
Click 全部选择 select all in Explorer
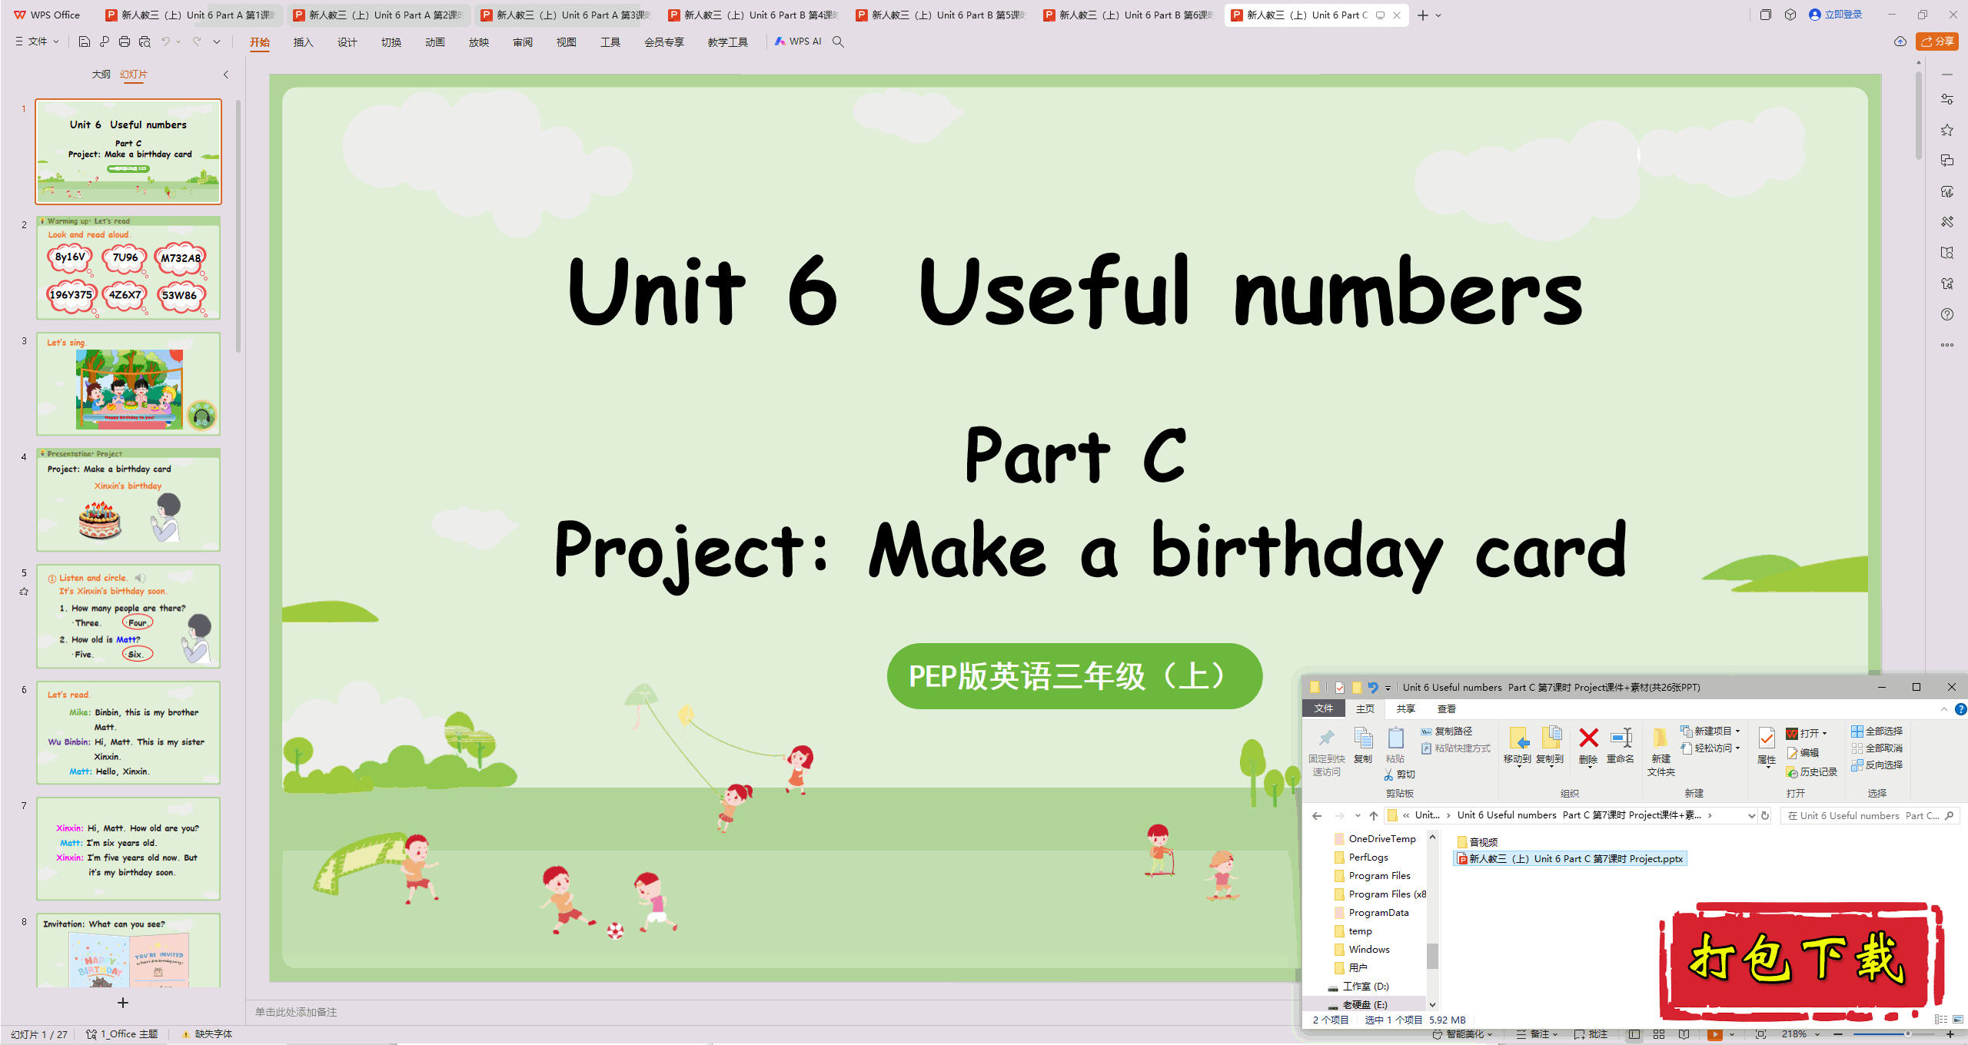click(1877, 731)
